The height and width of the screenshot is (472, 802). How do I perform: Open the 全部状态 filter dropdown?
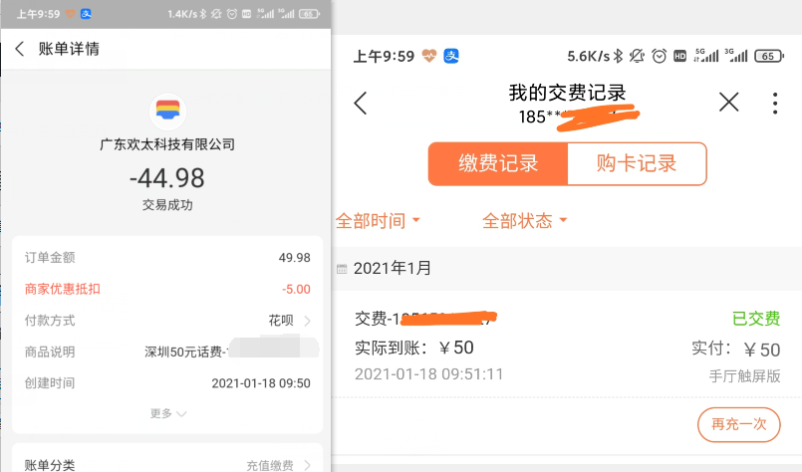click(x=525, y=221)
